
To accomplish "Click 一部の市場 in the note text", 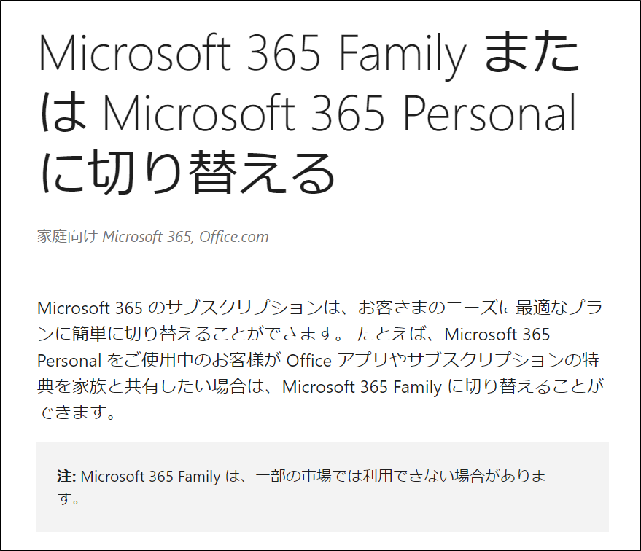I will tap(293, 476).
